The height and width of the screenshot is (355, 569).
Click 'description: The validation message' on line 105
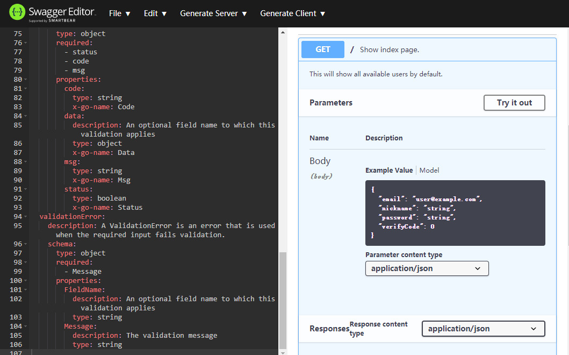click(145, 336)
